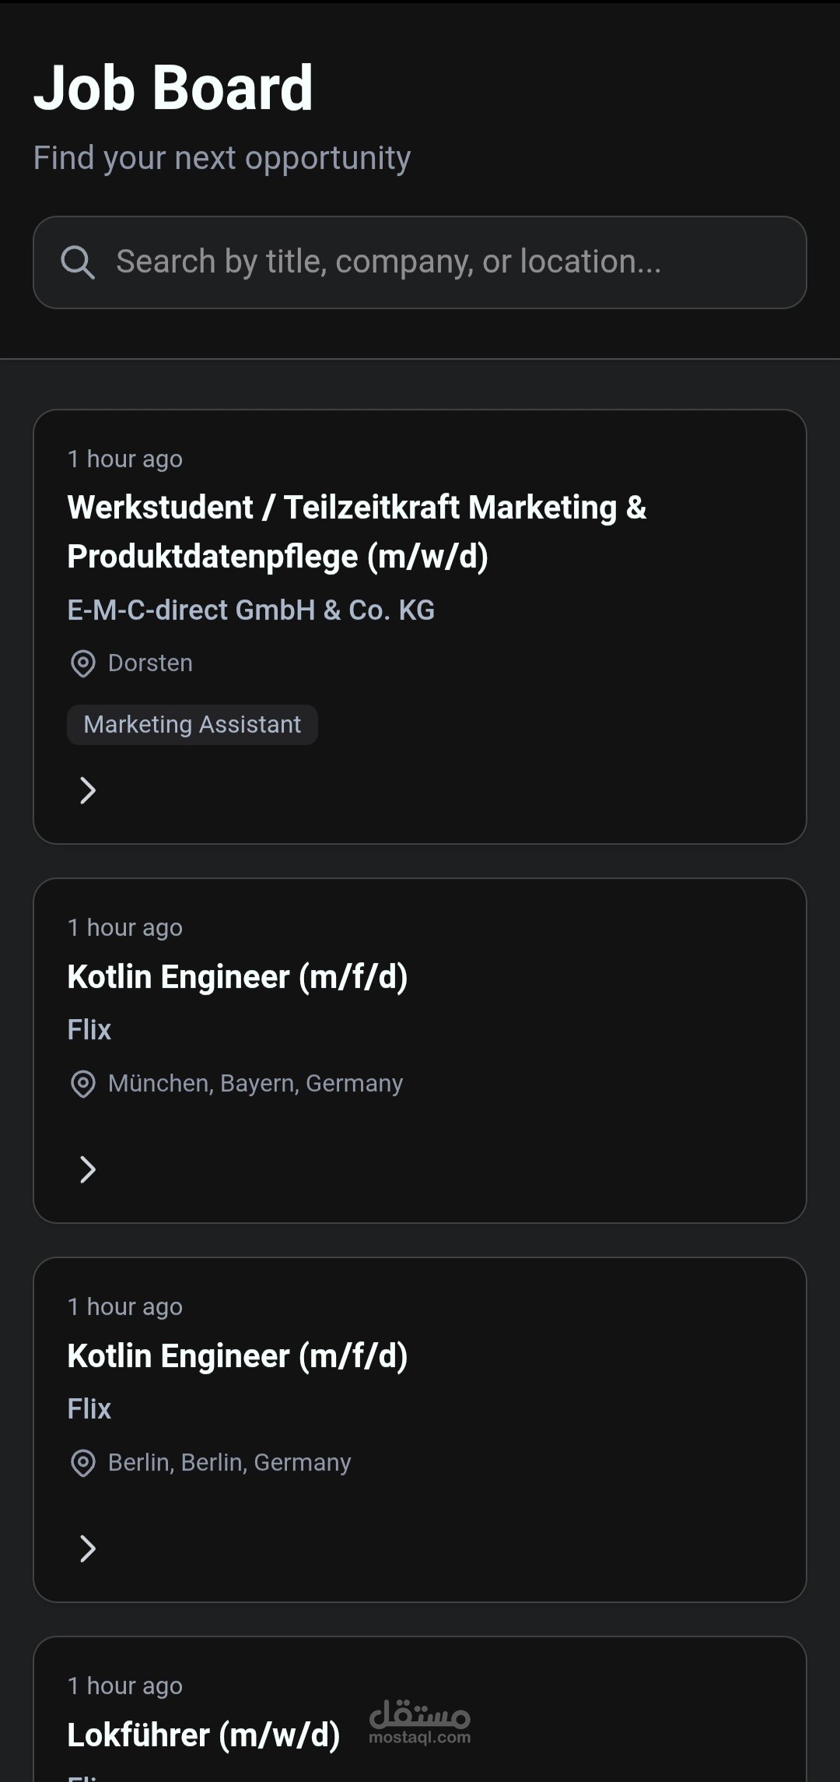Open E-M-C-direct GmbH & Co. KG company
The image size is (840, 1782).
coord(250,610)
